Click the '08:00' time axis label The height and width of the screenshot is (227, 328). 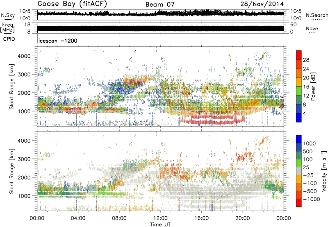(119, 218)
